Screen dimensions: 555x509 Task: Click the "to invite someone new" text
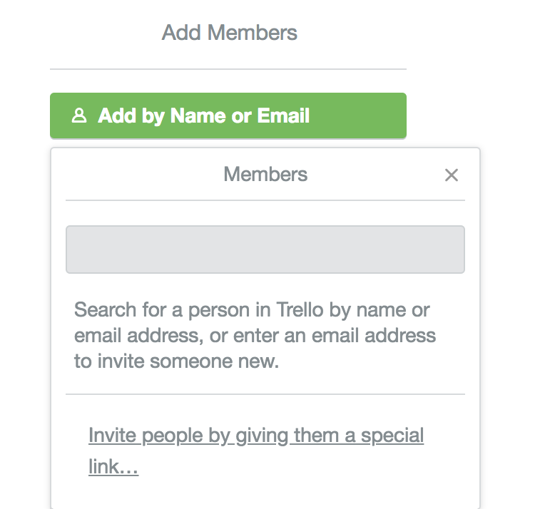click(175, 361)
